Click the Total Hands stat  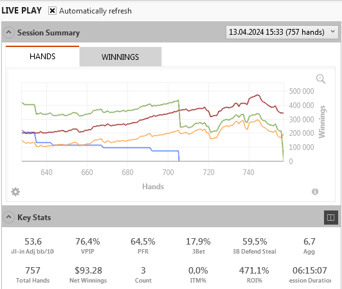pyautogui.click(x=33, y=275)
